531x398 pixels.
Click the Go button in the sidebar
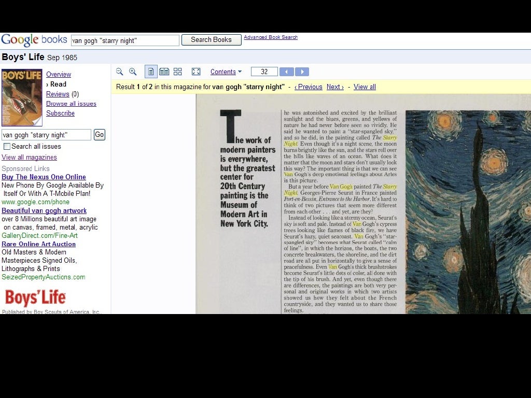tap(99, 135)
